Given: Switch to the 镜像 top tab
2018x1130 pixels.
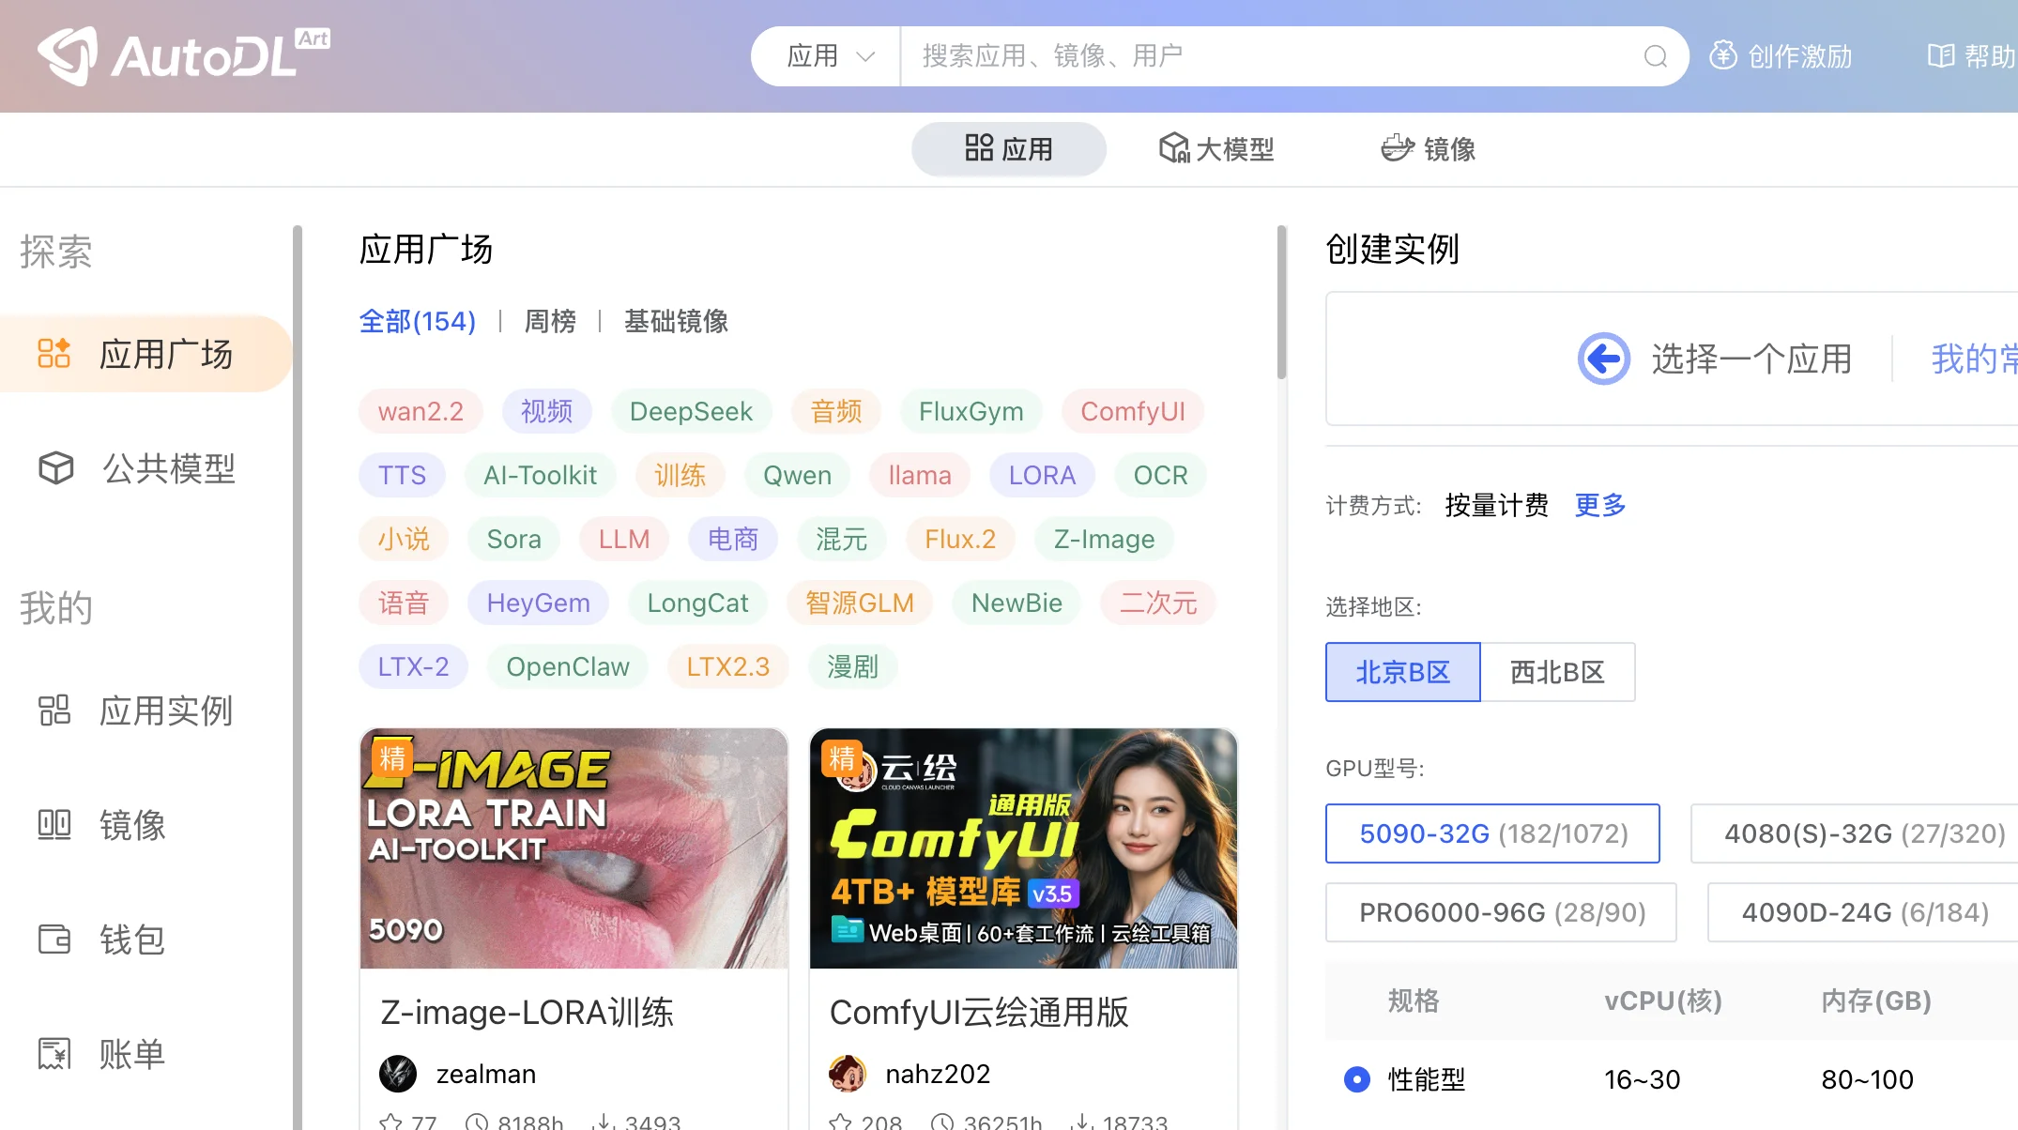Looking at the screenshot, I should click(x=1429, y=148).
